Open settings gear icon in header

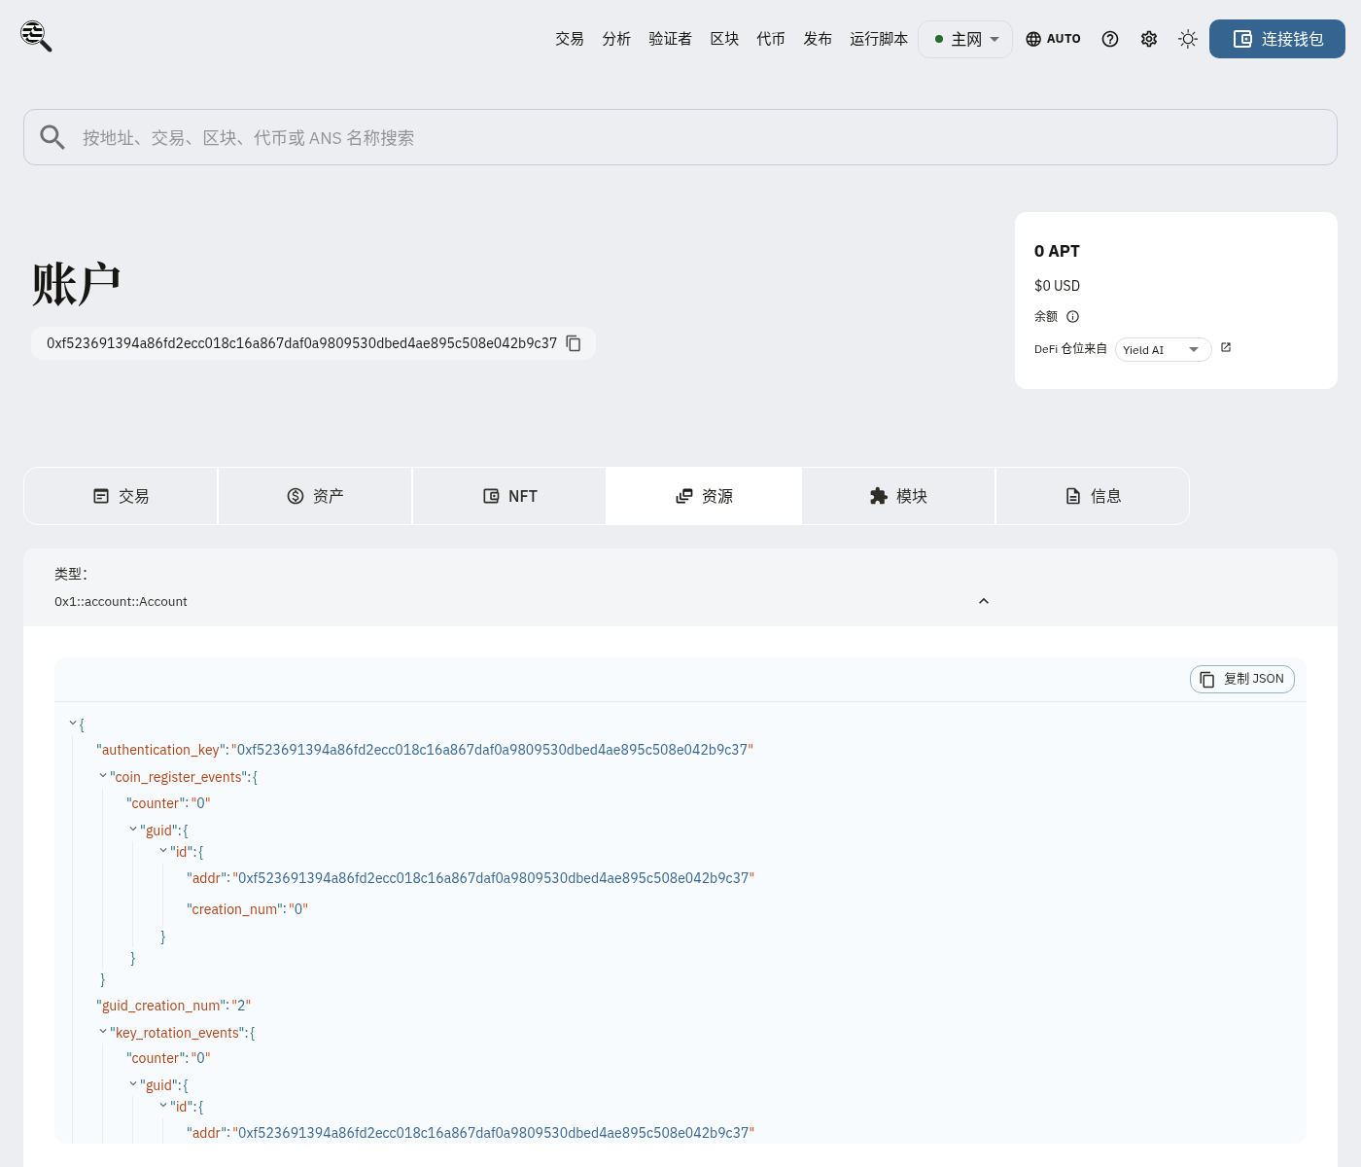point(1149,39)
